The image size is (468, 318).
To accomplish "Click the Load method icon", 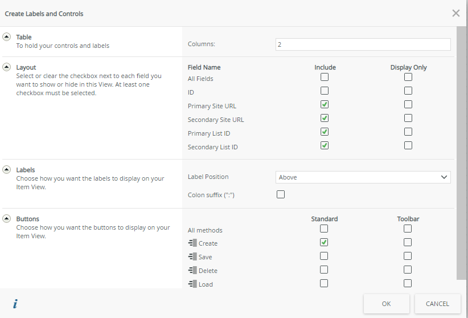I will [192, 284].
